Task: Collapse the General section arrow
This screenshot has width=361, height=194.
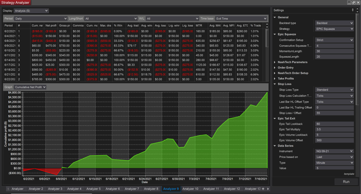Action: pos(275,17)
